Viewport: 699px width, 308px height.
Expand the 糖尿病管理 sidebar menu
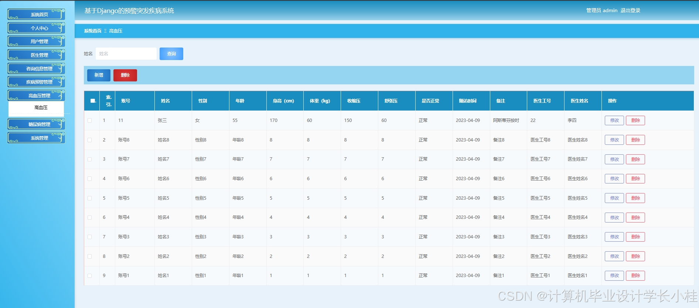pyautogui.click(x=36, y=124)
